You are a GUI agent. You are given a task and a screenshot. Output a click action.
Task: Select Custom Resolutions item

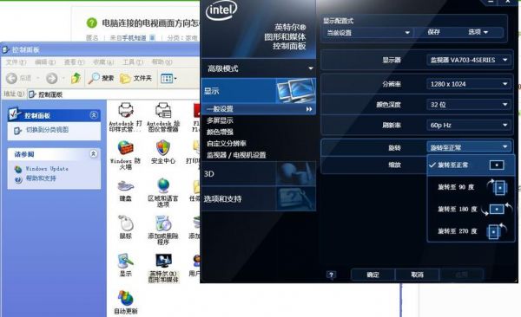[227, 144]
